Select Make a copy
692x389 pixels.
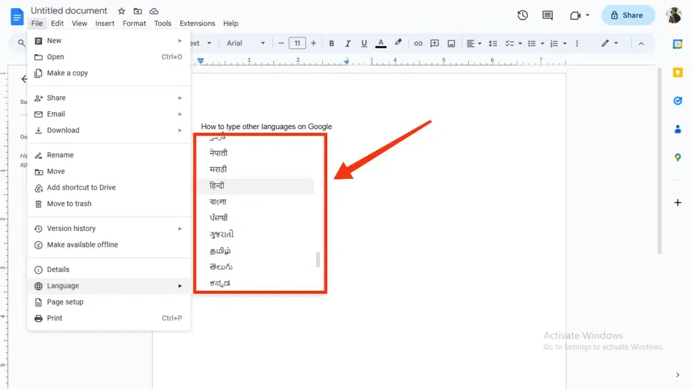[109, 73]
